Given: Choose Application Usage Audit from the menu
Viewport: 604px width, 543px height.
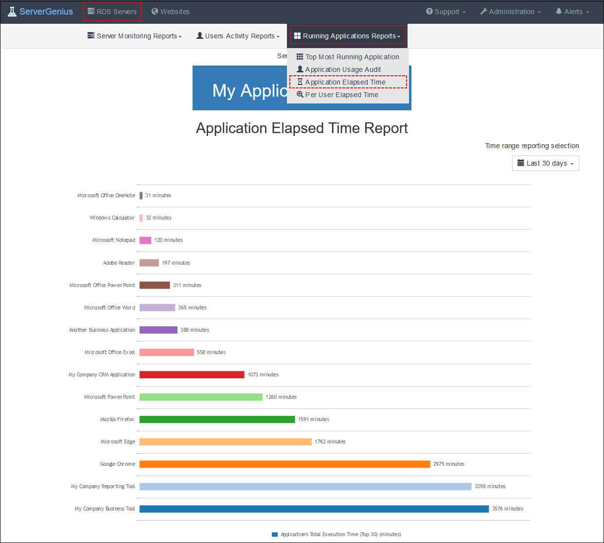Looking at the screenshot, I should click(x=343, y=69).
